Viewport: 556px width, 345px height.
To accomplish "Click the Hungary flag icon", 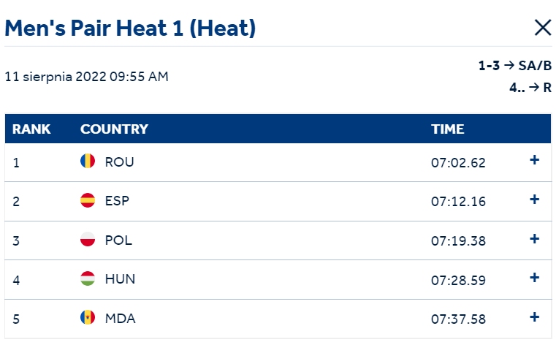I will (x=88, y=278).
